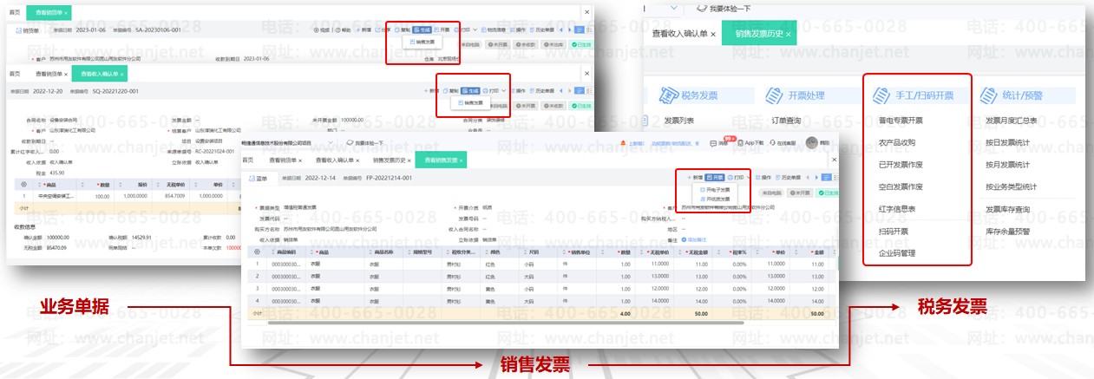This screenshot has width=1094, height=379.
Task: Click 生成 button in the sales order toolbar
Action: [422, 29]
